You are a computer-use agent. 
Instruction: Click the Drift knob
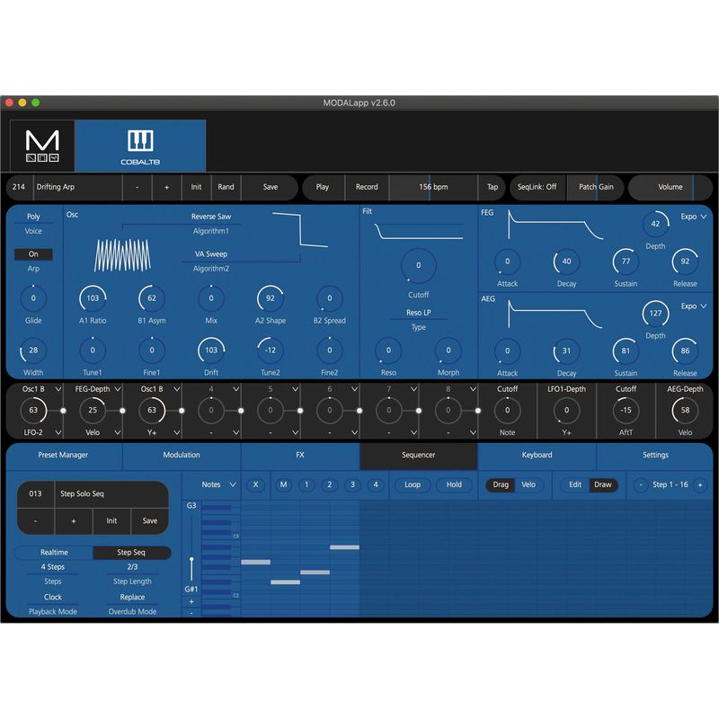(211, 351)
